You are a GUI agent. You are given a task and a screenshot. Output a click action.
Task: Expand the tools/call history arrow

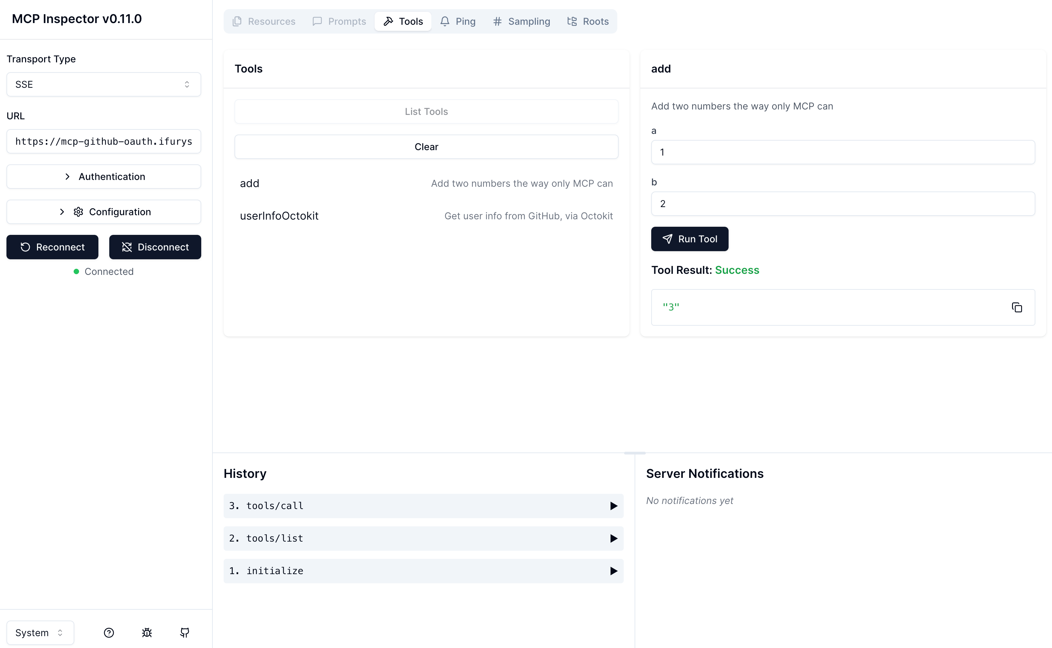[x=614, y=506]
